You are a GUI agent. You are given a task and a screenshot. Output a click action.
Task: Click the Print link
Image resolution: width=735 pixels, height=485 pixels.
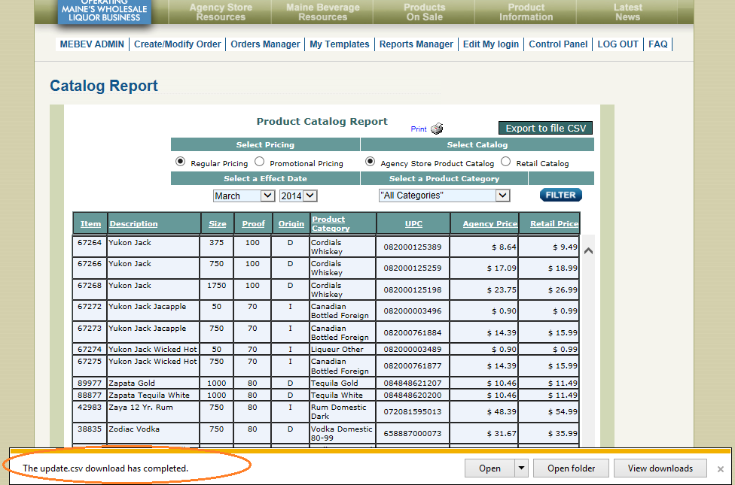tap(419, 129)
